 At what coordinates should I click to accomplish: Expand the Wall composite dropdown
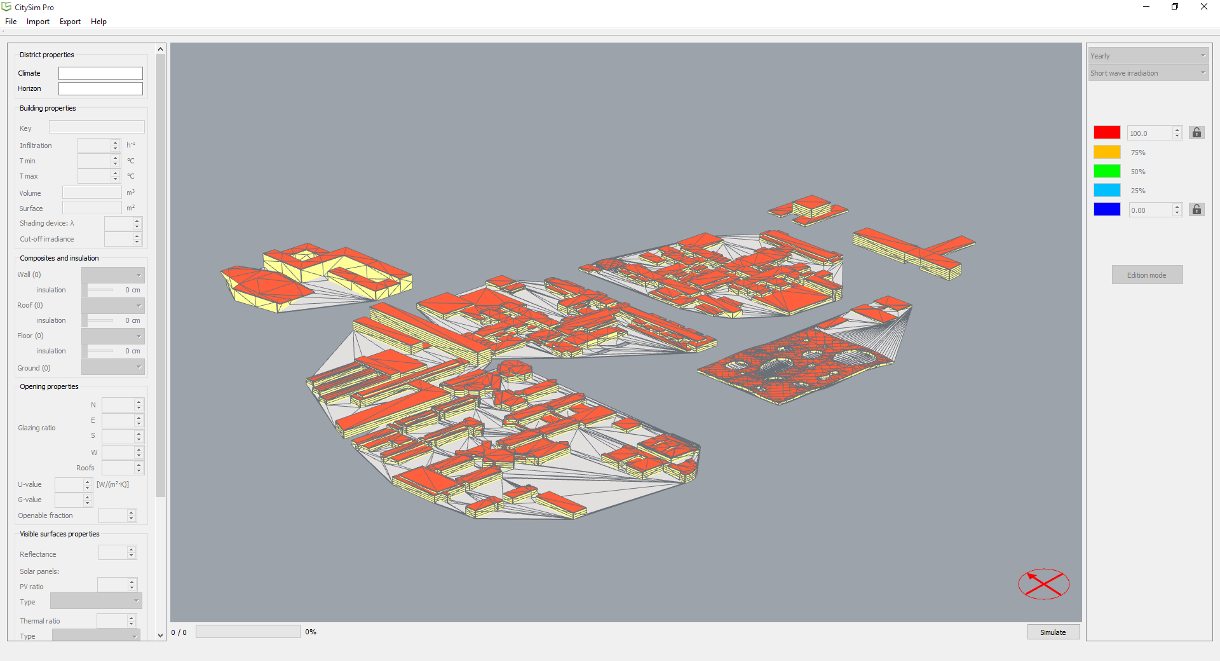pyautogui.click(x=113, y=275)
